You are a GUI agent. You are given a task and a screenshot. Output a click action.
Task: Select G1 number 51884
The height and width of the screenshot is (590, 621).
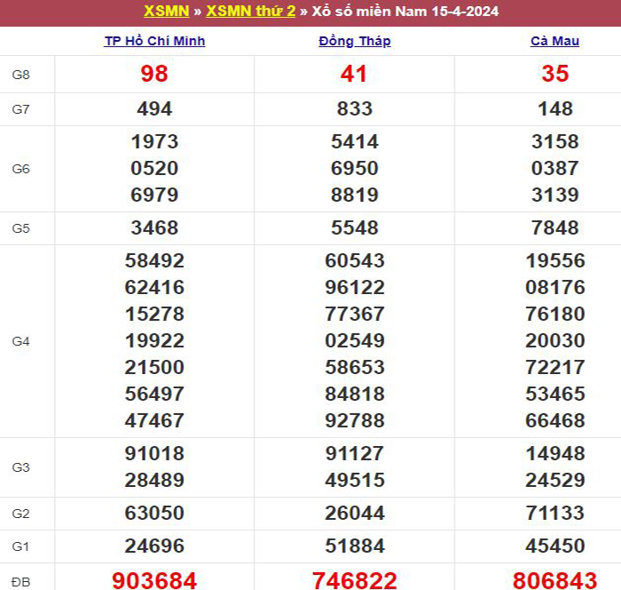tap(355, 546)
